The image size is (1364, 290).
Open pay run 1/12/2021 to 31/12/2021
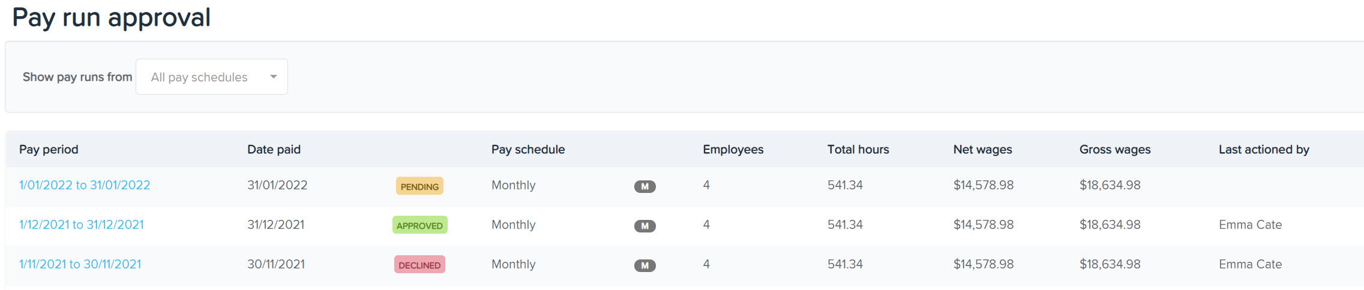pos(82,225)
